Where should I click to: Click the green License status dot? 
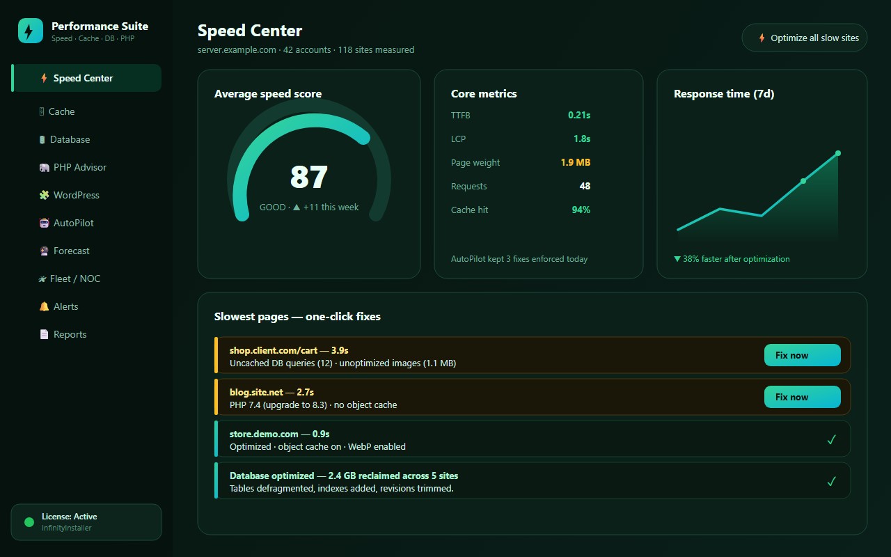click(x=29, y=522)
